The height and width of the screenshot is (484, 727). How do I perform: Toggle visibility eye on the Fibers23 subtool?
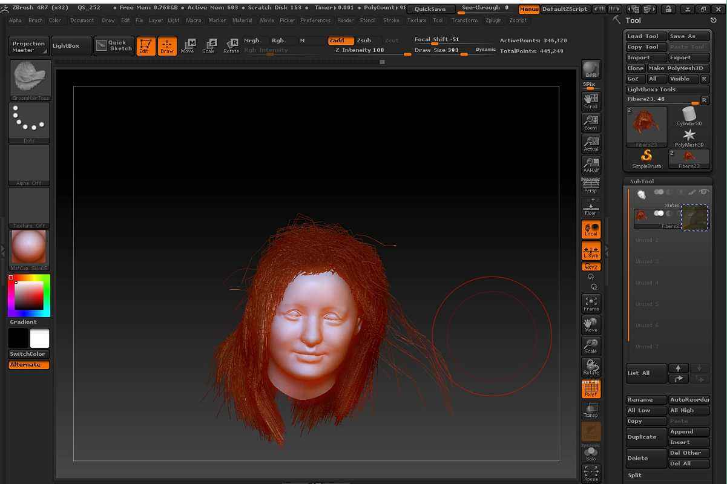click(660, 214)
